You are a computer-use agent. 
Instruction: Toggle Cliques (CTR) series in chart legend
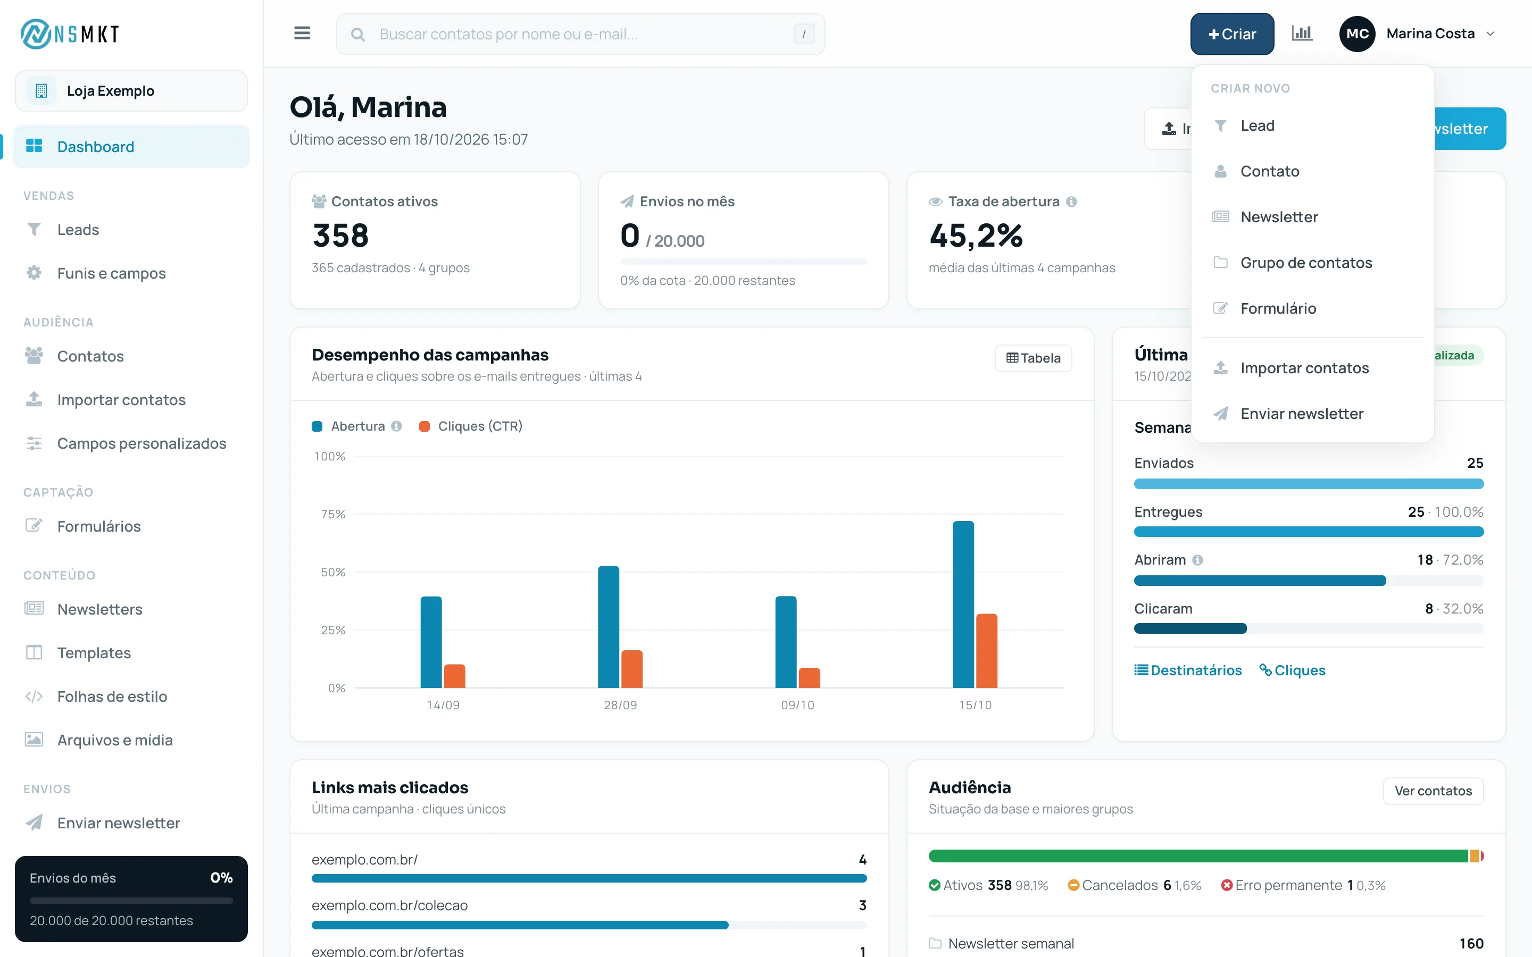click(471, 426)
